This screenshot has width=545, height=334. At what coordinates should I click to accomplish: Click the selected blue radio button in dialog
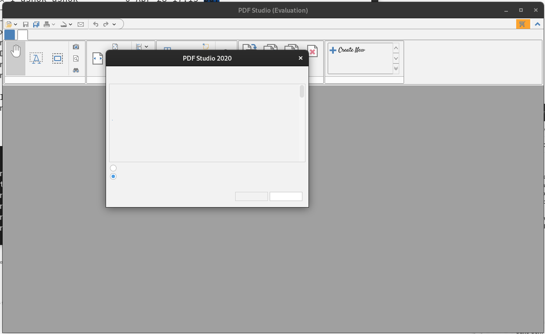[113, 176]
